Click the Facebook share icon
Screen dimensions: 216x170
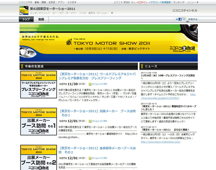point(180,19)
